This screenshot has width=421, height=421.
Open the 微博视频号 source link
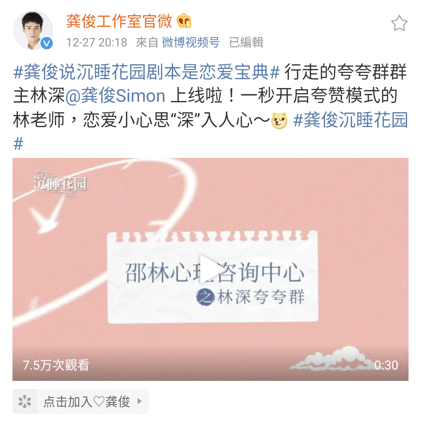pyautogui.click(x=191, y=42)
